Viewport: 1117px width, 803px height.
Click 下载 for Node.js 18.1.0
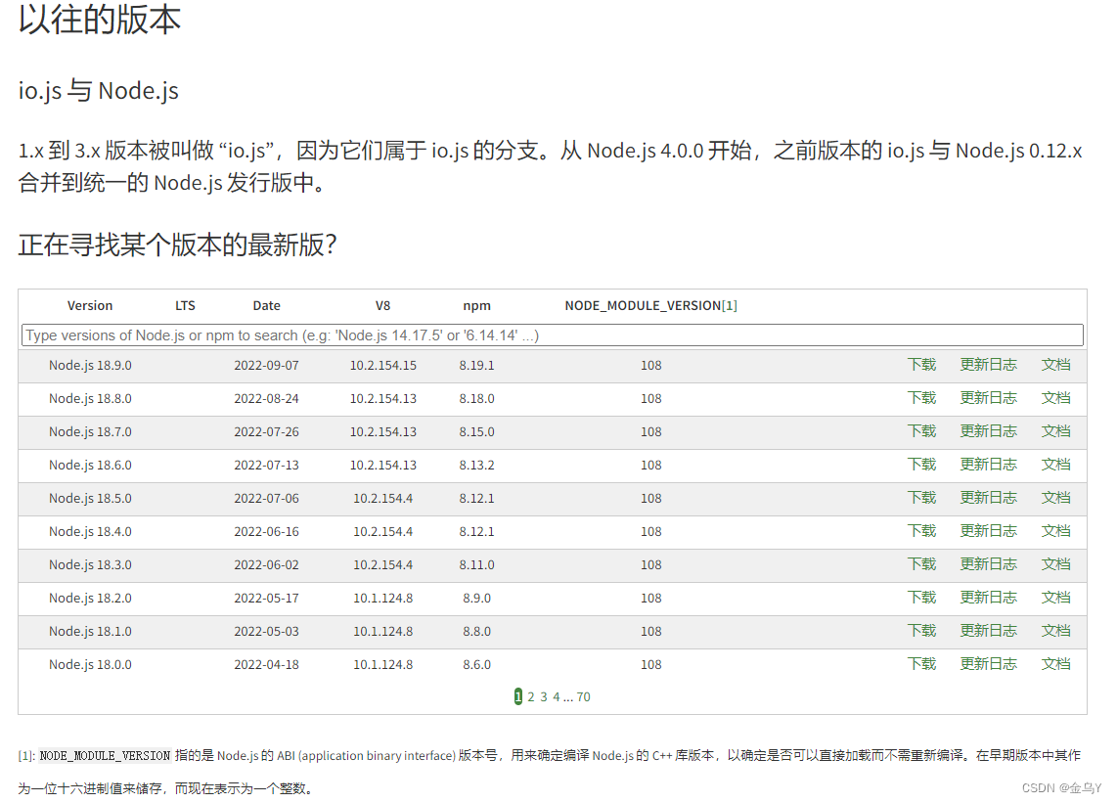(921, 631)
